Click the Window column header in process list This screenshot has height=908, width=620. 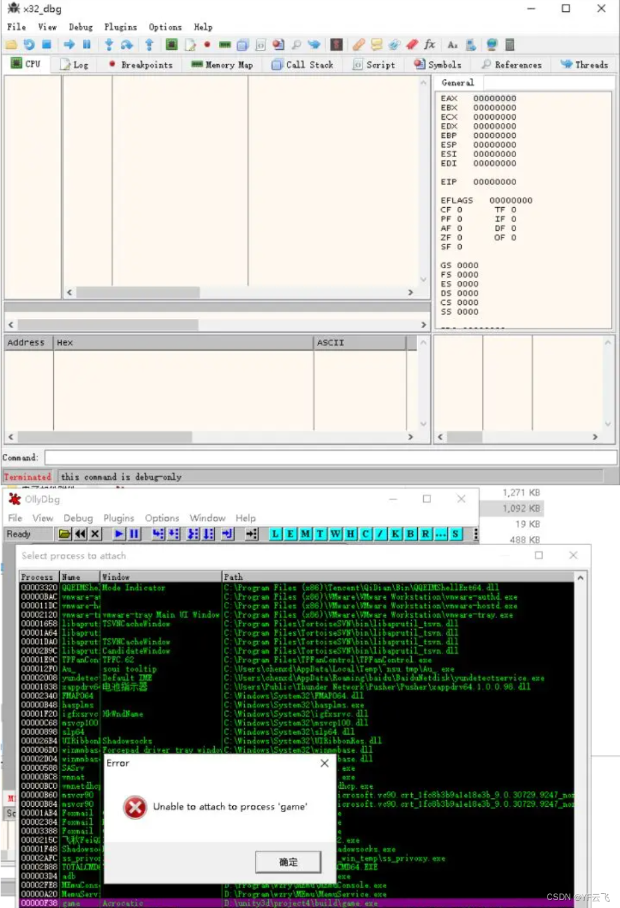161,576
